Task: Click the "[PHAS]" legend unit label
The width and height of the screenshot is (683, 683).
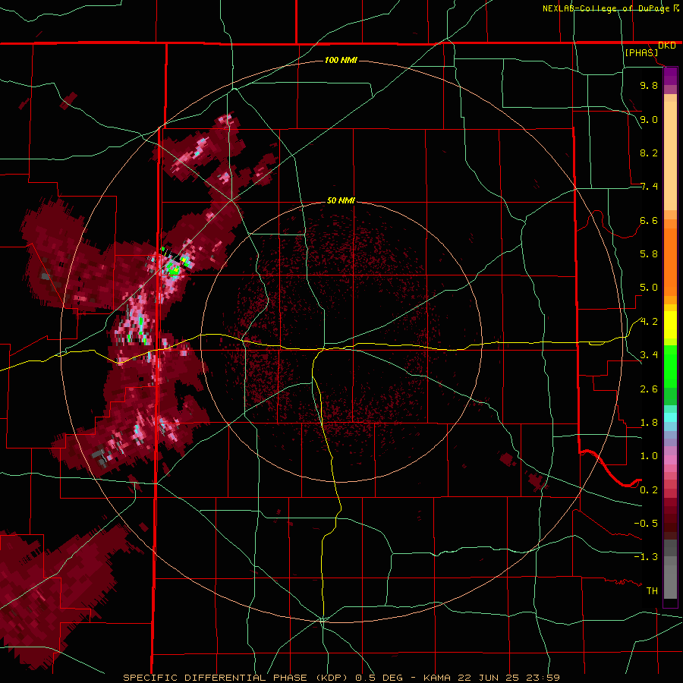Action: (641, 52)
